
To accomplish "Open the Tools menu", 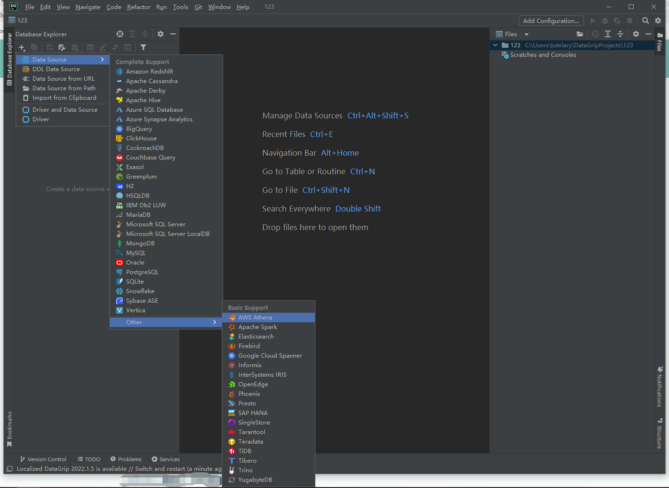I will pyautogui.click(x=180, y=7).
